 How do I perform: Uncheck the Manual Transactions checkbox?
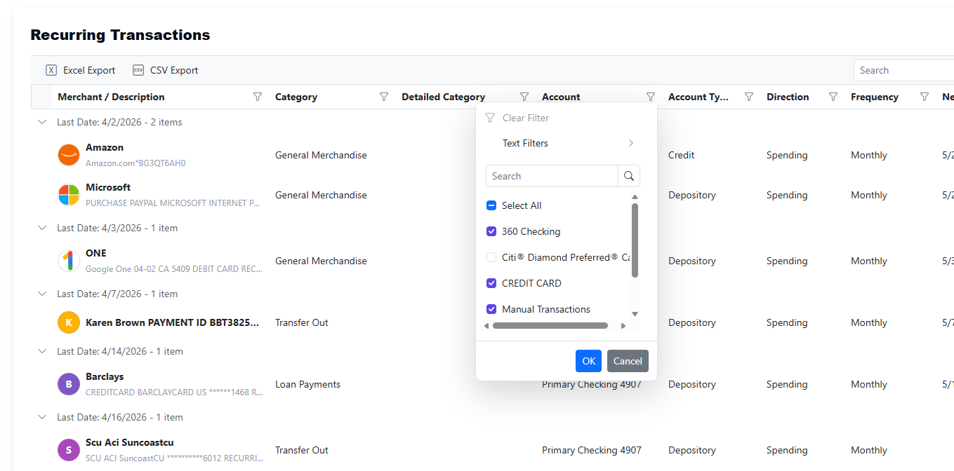[491, 309]
